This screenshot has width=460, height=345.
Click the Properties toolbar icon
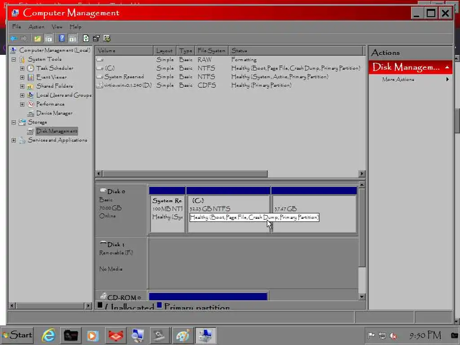point(96,39)
